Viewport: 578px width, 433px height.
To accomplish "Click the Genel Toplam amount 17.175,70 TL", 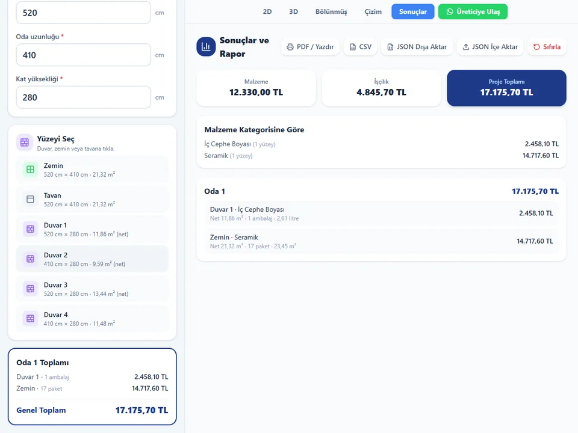I will 141,410.
